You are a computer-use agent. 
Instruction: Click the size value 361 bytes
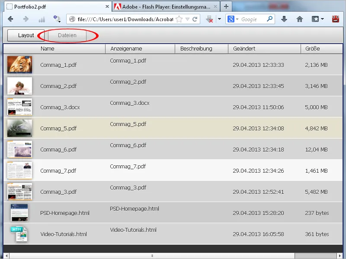click(x=317, y=234)
